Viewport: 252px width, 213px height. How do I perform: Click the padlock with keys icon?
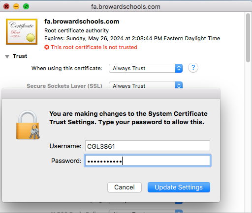coord(28,125)
